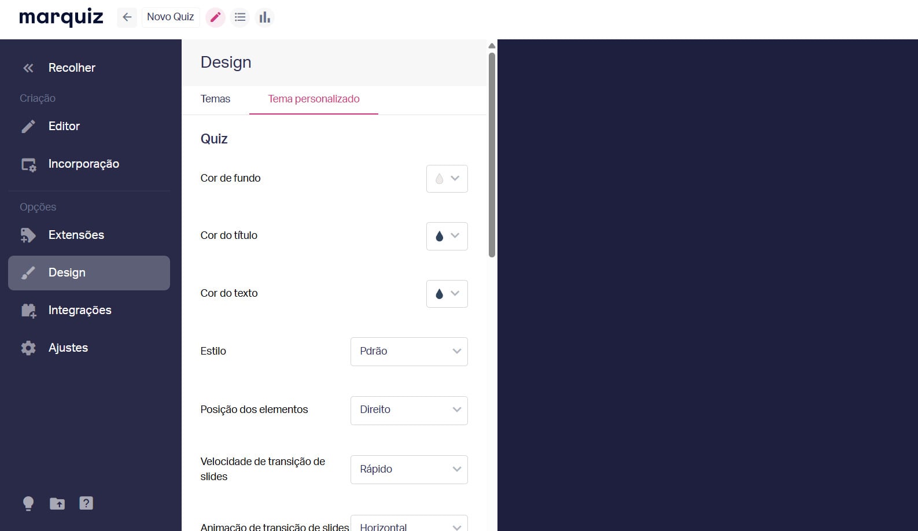The height and width of the screenshot is (531, 918).
Task: Open the pink pencil edit icon
Action: coord(215,17)
